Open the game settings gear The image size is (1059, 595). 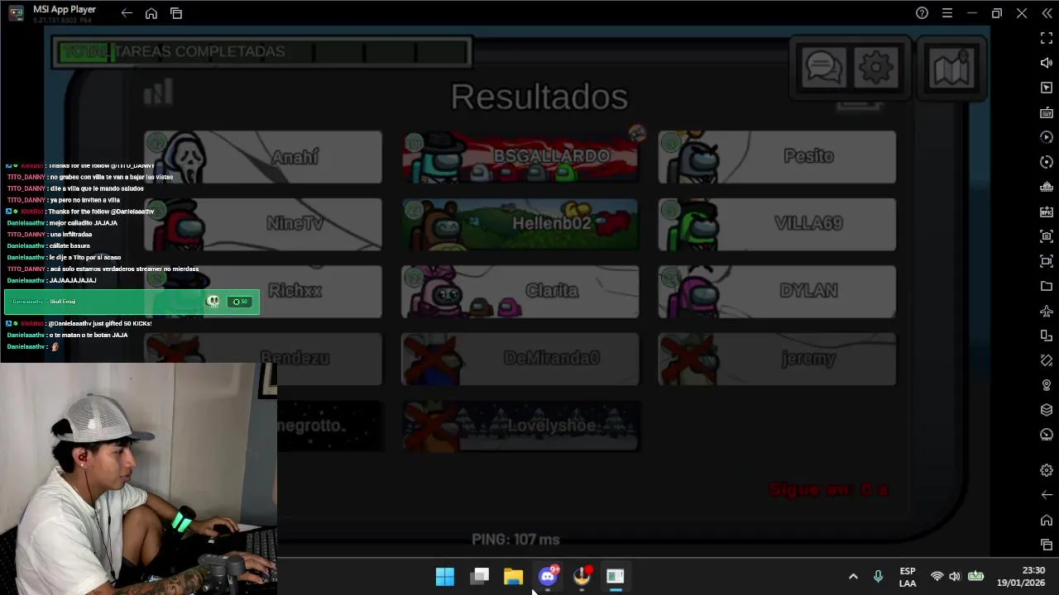(876, 67)
